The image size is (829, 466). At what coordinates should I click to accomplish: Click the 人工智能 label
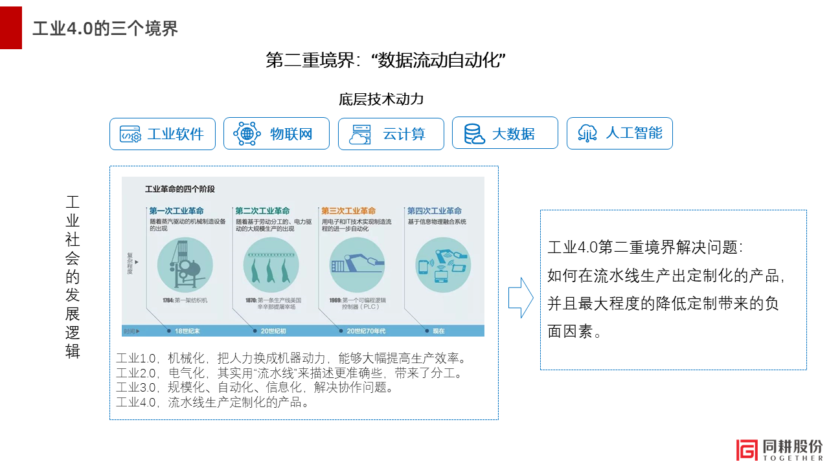coord(634,133)
